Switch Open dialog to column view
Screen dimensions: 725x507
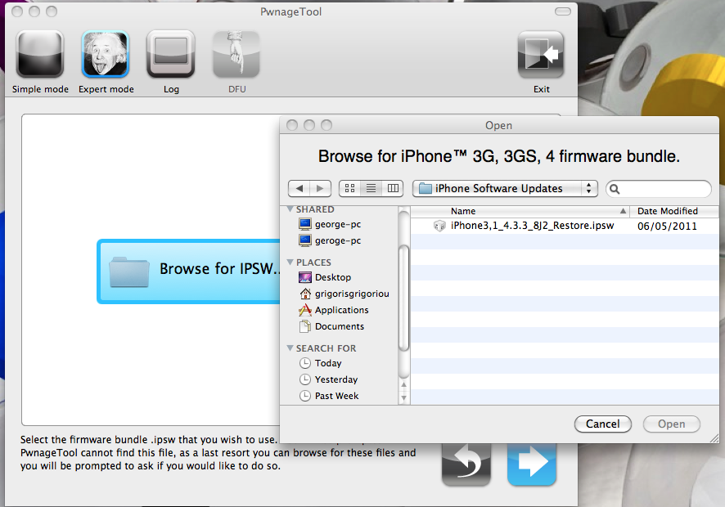tap(393, 189)
